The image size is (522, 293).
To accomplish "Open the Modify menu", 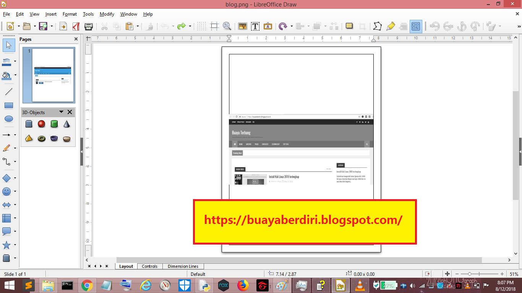I will point(107,14).
